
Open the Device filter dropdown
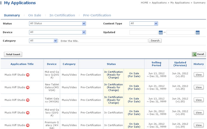pyautogui.click(x=57, y=32)
